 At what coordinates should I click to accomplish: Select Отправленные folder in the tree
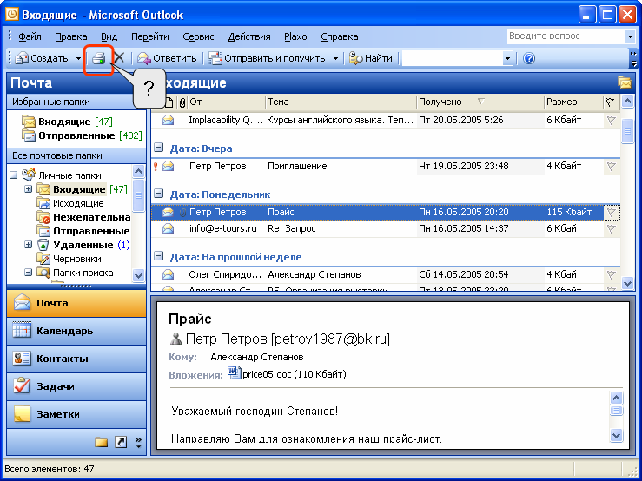[x=83, y=231]
